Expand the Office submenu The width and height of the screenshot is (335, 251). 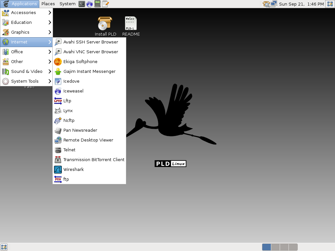(26, 52)
